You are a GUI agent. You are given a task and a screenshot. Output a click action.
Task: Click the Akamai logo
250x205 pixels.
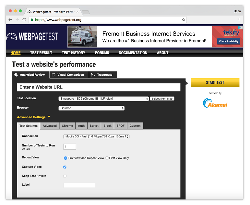pyautogui.click(x=215, y=103)
